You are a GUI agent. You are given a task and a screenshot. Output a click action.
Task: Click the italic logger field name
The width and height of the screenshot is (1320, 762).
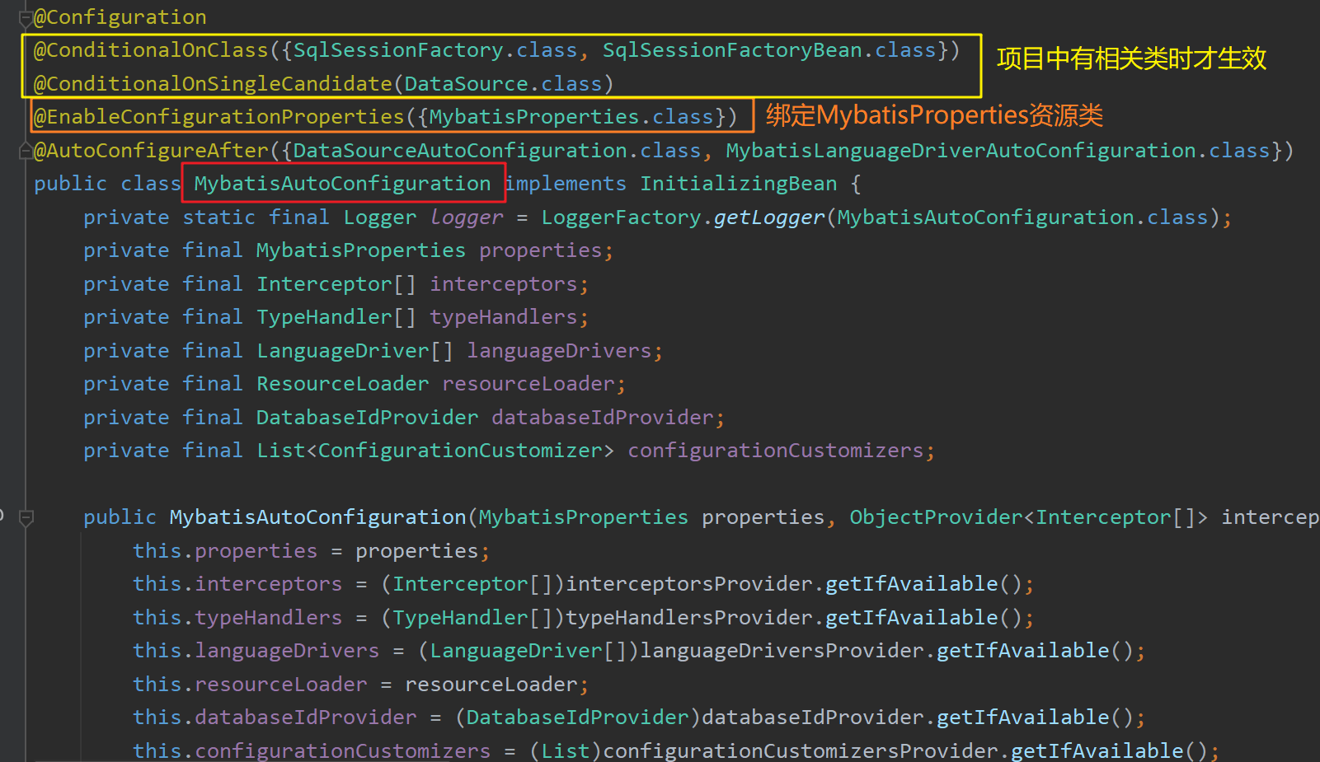(x=467, y=217)
